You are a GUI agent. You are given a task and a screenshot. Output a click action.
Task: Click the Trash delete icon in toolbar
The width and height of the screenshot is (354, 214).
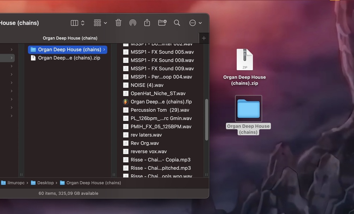(x=118, y=23)
